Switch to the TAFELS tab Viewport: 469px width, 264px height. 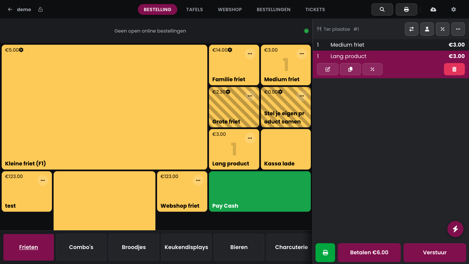coord(195,9)
